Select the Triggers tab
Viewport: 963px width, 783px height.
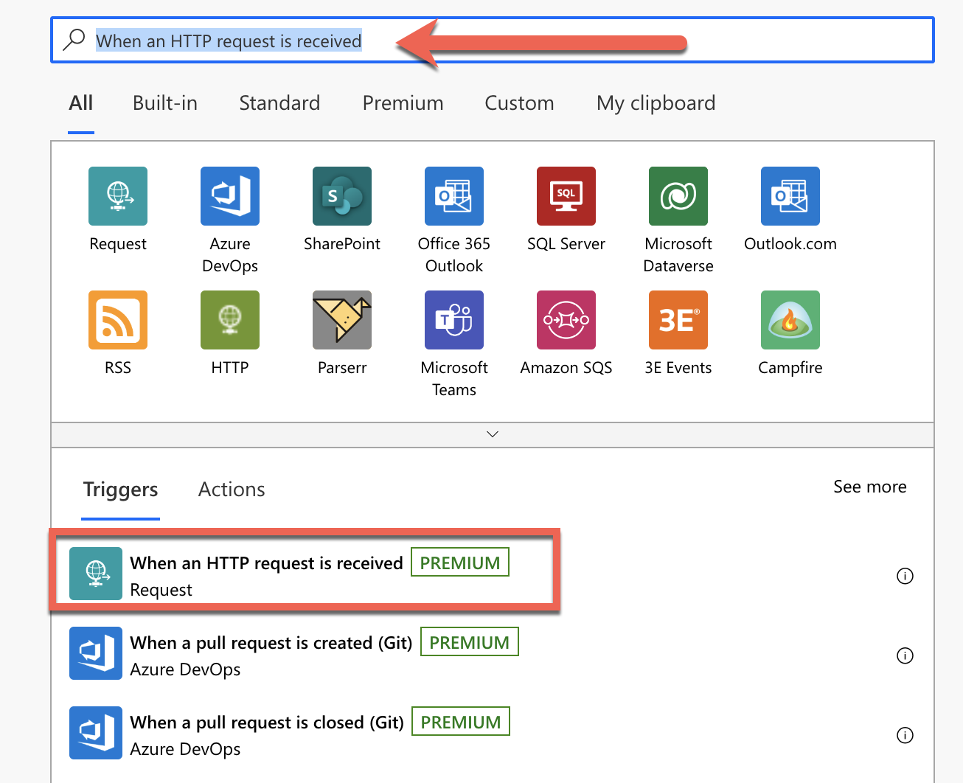[121, 490]
